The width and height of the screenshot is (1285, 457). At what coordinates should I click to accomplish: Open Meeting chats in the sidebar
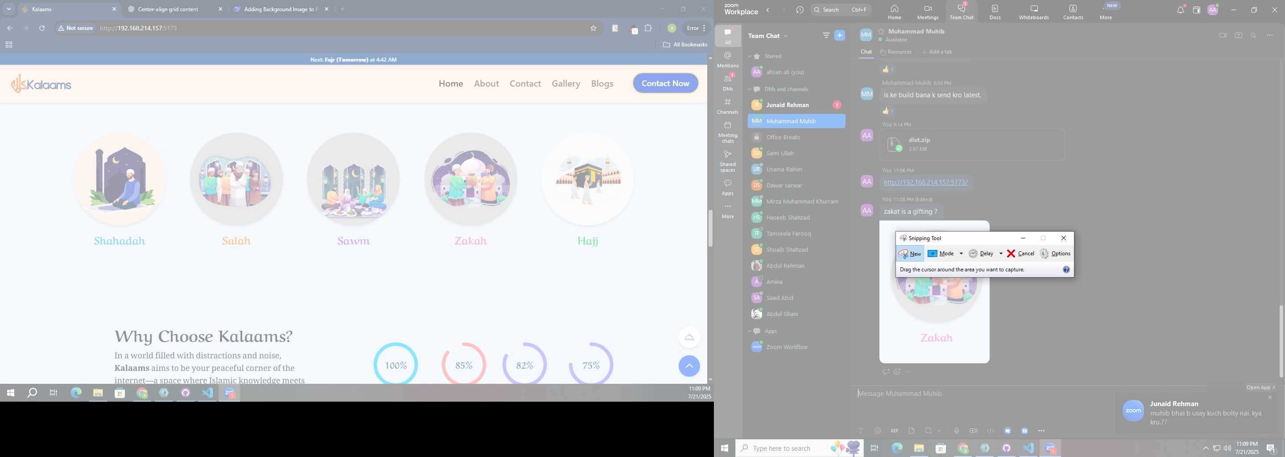[728, 132]
